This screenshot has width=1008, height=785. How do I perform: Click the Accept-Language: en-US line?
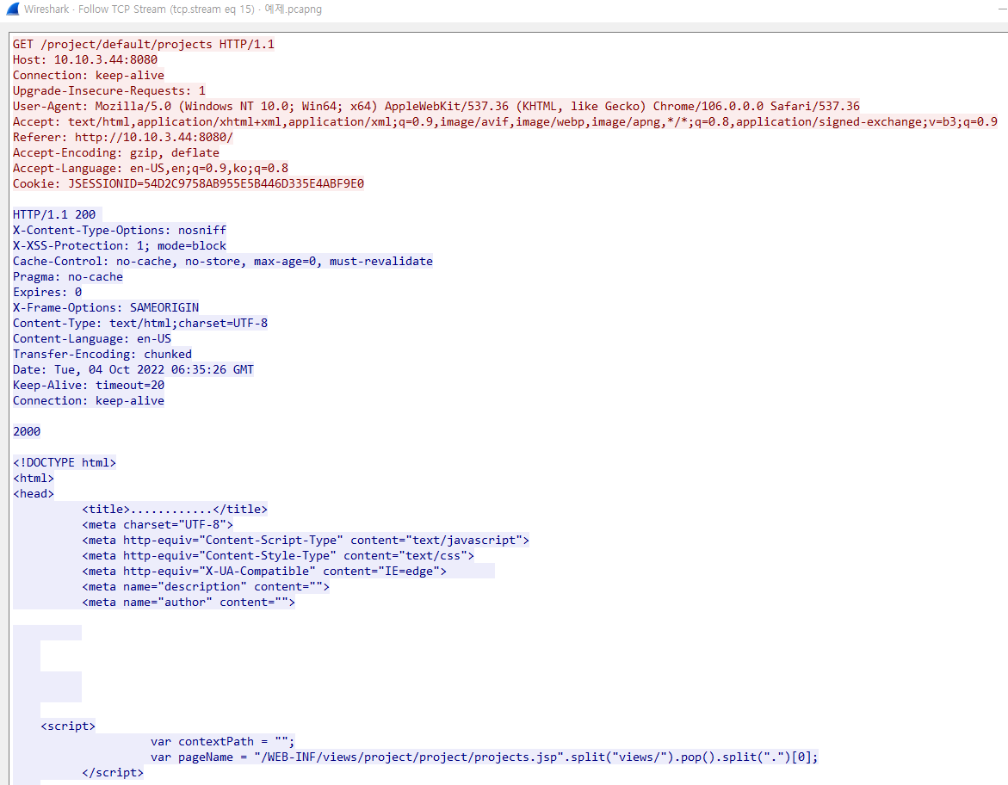pos(151,168)
